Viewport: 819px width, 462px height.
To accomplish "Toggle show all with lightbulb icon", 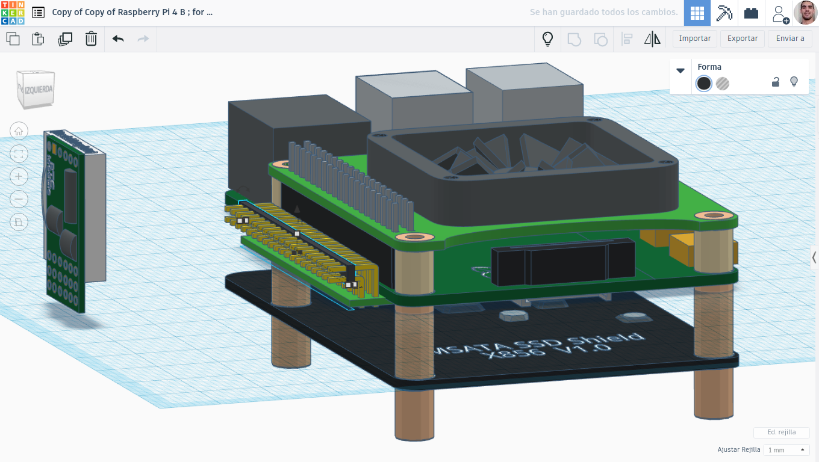I will tap(547, 38).
